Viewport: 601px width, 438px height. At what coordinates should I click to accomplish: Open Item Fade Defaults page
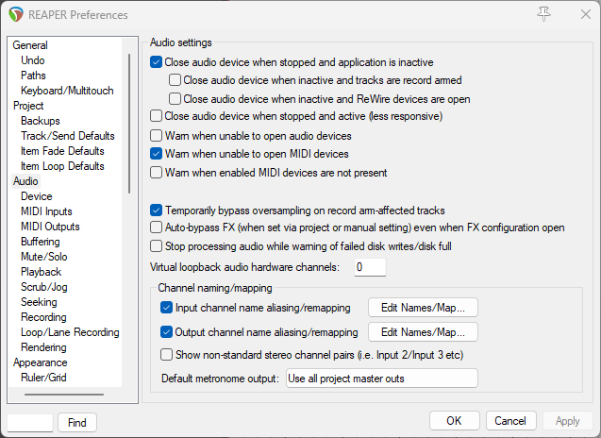click(62, 151)
